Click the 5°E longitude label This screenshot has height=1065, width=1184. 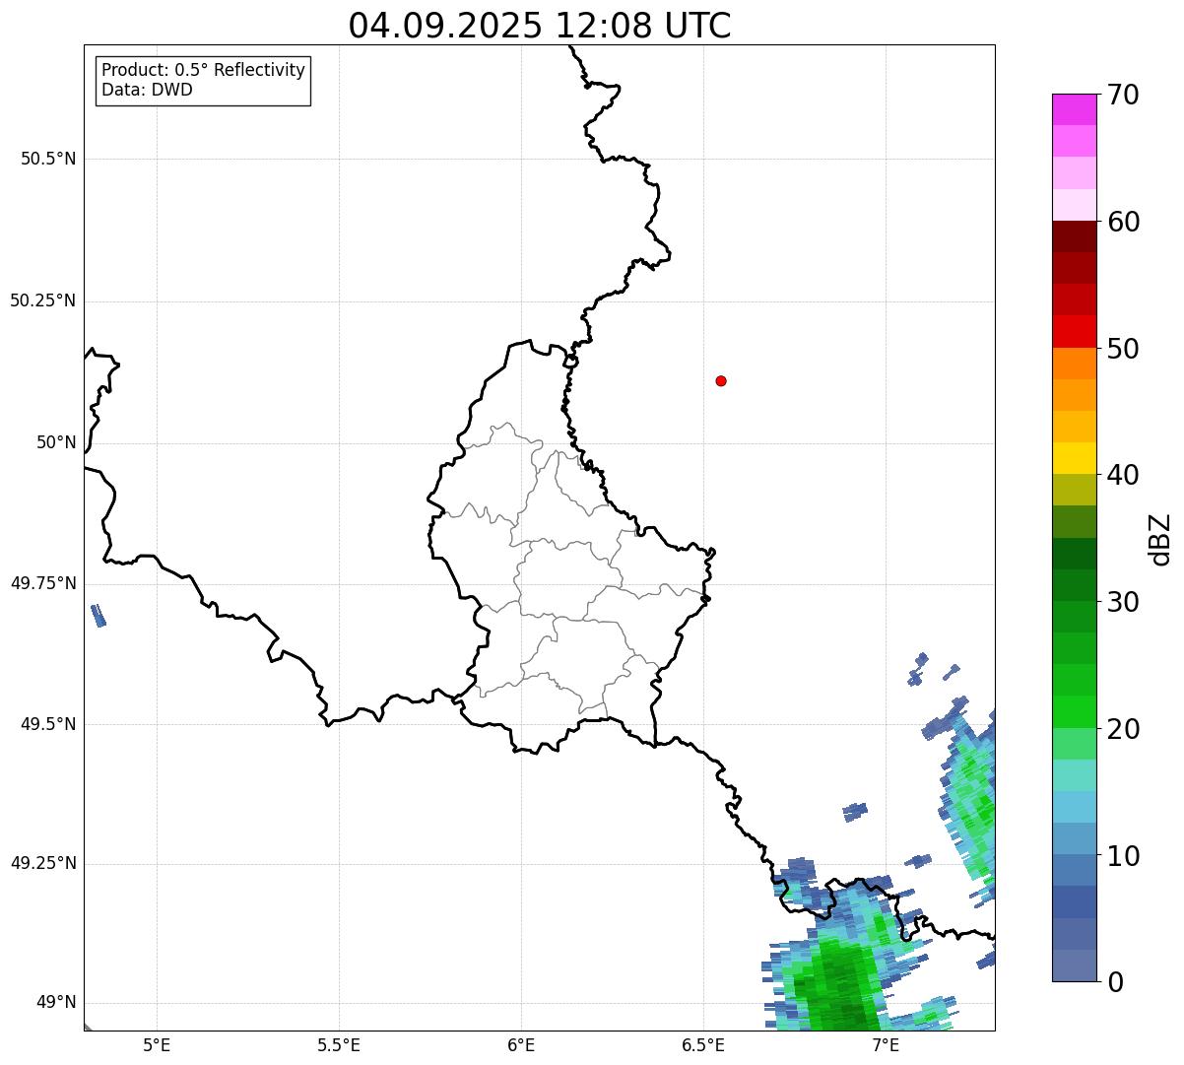pos(157,1044)
